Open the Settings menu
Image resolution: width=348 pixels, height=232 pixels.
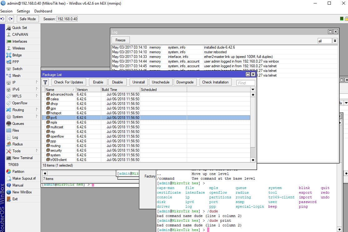point(23,11)
